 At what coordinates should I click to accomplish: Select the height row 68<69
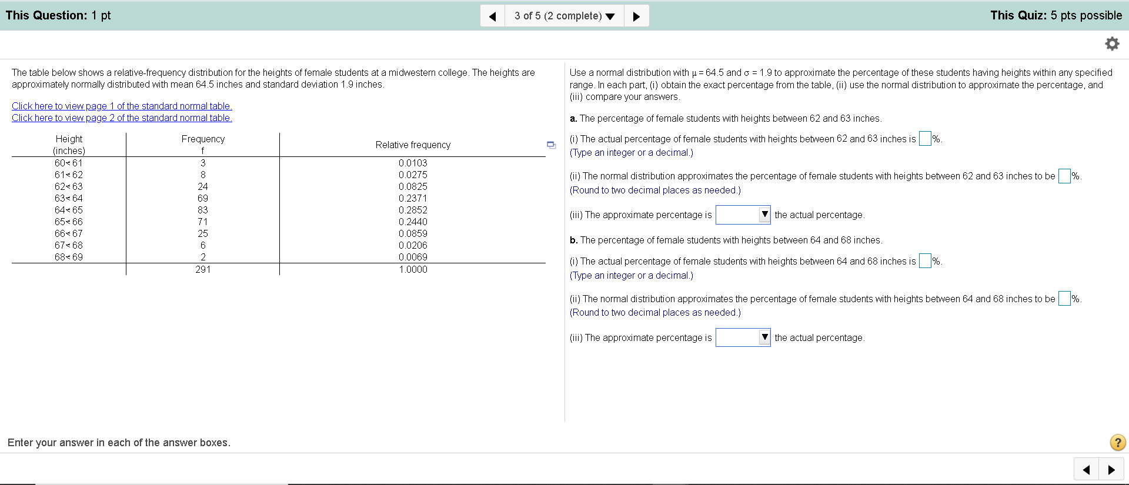[69, 257]
